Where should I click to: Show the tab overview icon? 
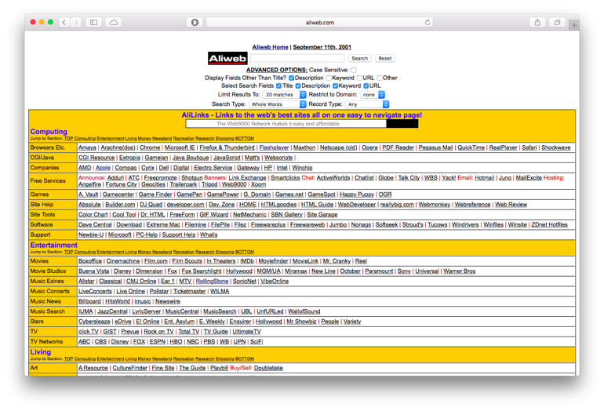coord(557,23)
